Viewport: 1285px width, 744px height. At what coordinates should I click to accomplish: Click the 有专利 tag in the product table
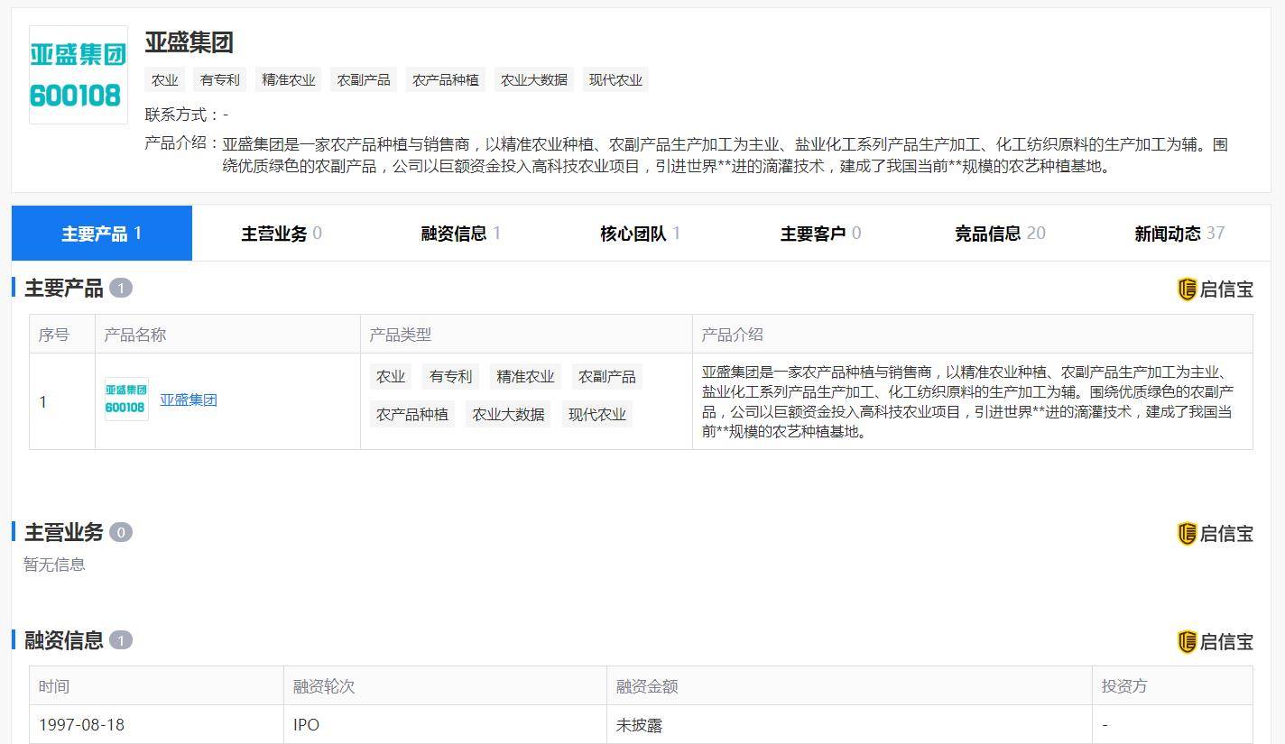pos(450,376)
